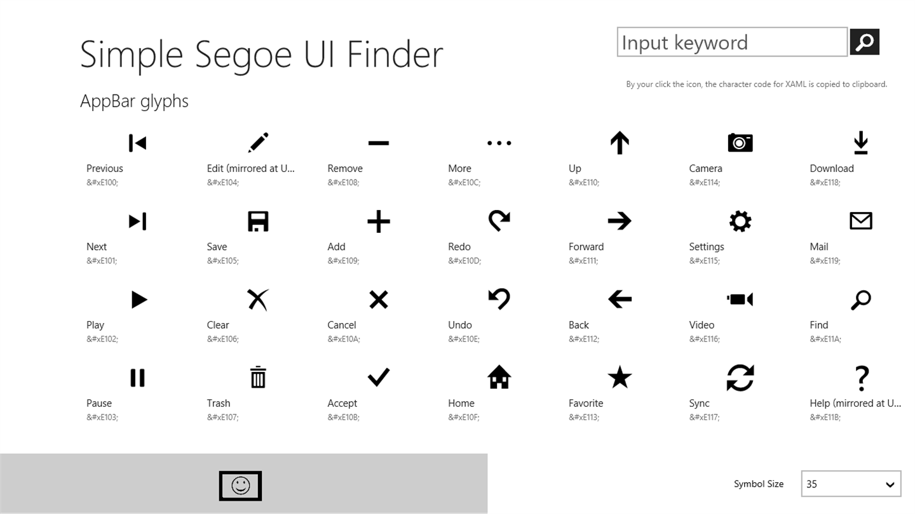Select the Accept checkmark glyph
Screen dimensions: 915x514
[x=379, y=378]
